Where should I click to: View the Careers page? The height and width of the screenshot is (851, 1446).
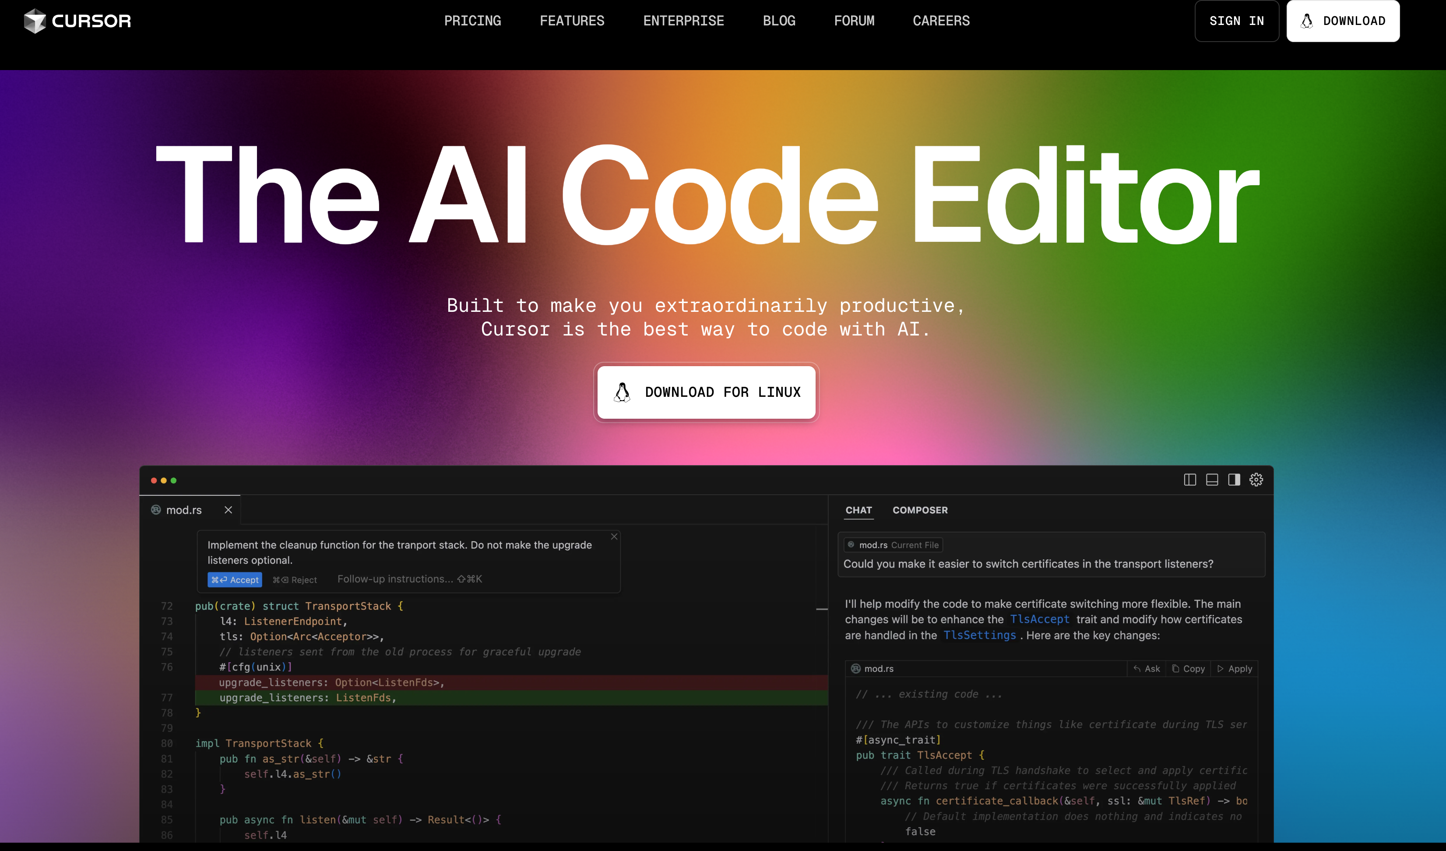[941, 21]
